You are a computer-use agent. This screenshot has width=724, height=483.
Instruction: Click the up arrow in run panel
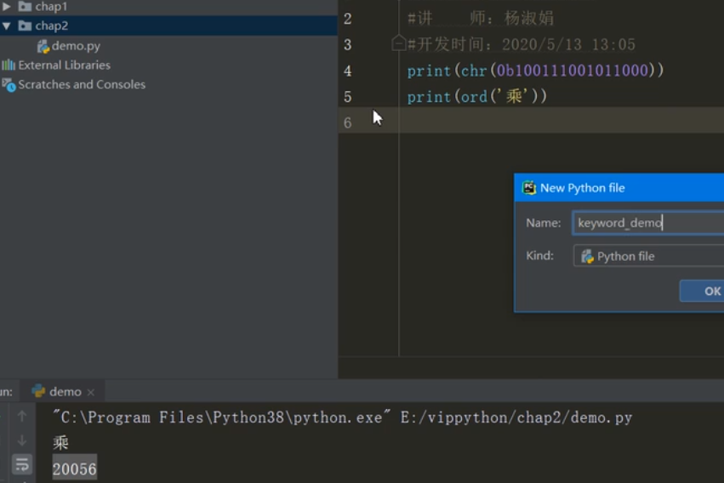point(22,416)
